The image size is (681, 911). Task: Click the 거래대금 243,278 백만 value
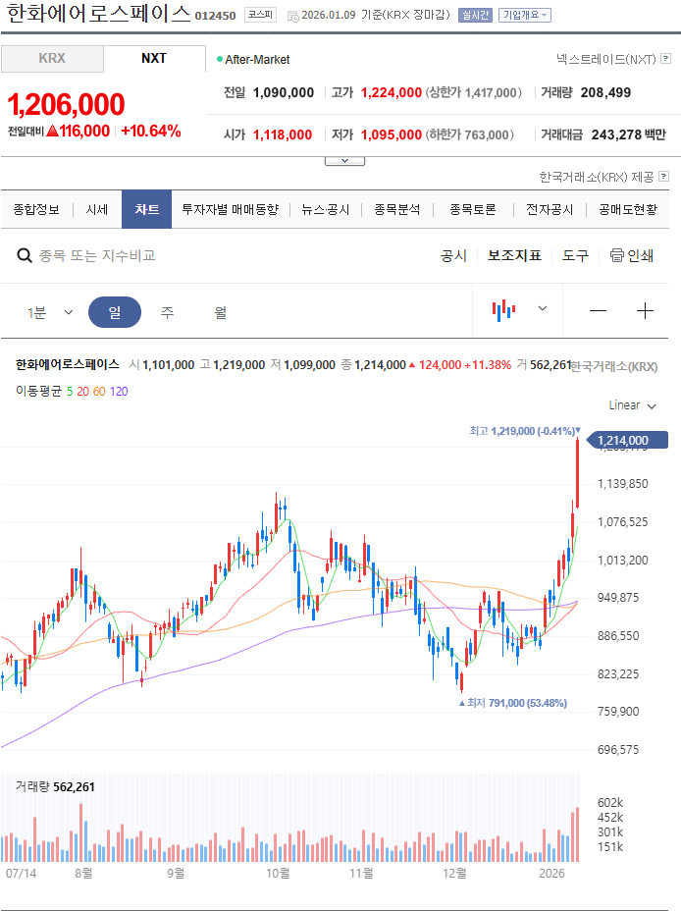(629, 134)
